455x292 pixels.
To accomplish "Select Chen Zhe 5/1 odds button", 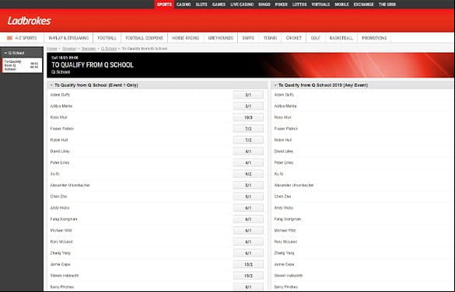I will coord(248,196).
